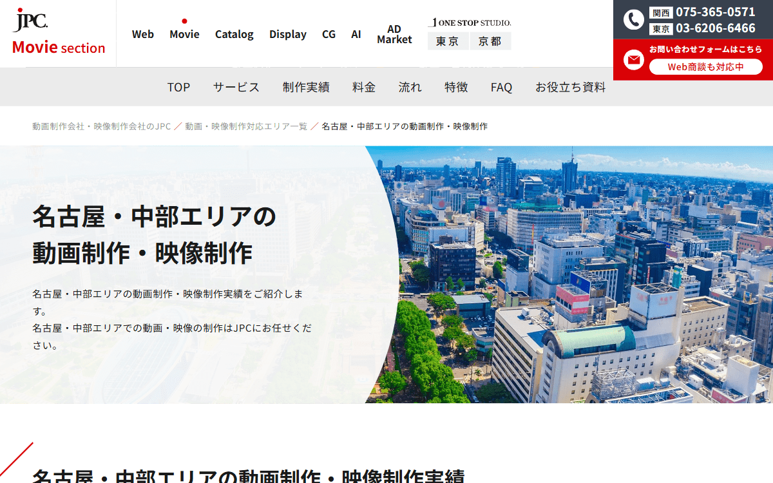Click the 東京 label beside phone number
Image resolution: width=773 pixels, height=483 pixels.
661,29
